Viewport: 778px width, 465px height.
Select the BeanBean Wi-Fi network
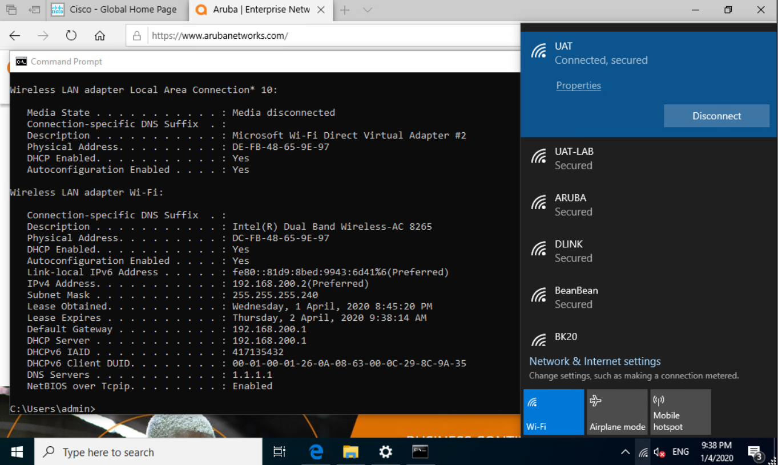648,297
